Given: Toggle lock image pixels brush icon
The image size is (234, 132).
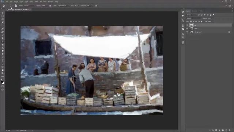Looking at the screenshot, I should click(193, 22).
